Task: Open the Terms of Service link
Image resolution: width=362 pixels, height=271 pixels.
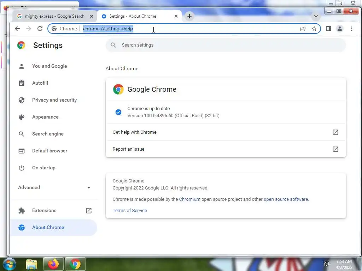Action: [x=130, y=210]
